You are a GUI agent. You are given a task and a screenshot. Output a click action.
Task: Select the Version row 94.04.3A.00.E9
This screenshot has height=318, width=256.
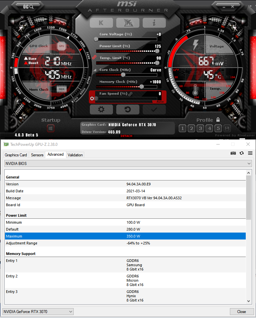(125, 184)
